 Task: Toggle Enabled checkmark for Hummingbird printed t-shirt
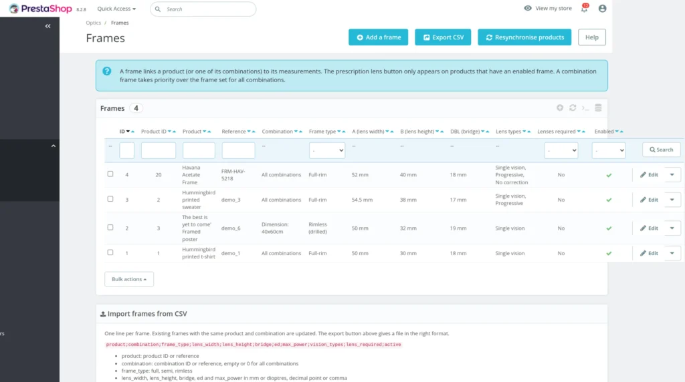(x=609, y=253)
